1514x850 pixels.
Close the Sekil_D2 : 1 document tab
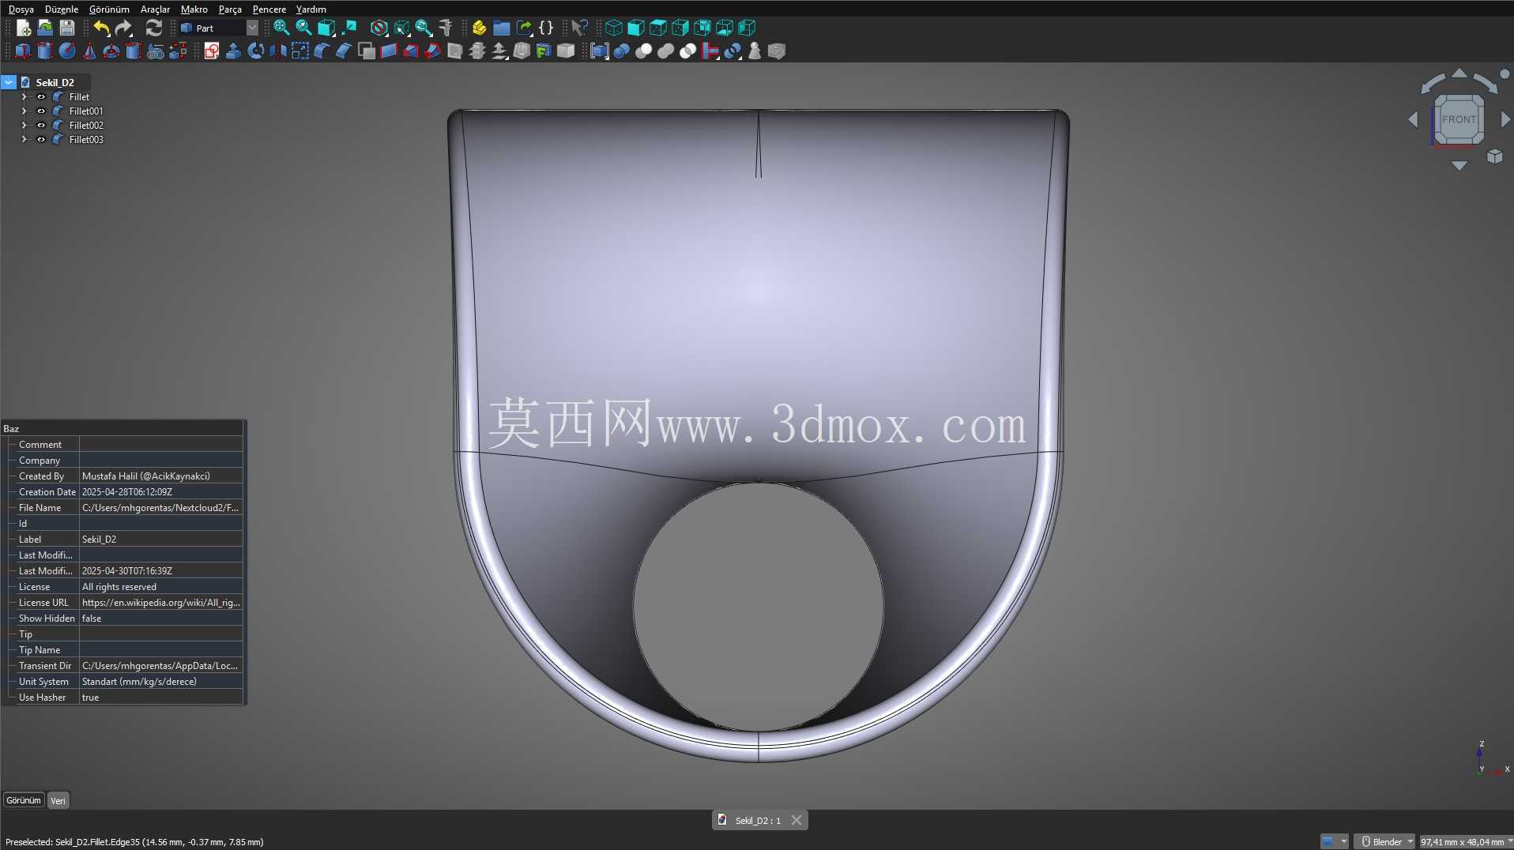(797, 820)
